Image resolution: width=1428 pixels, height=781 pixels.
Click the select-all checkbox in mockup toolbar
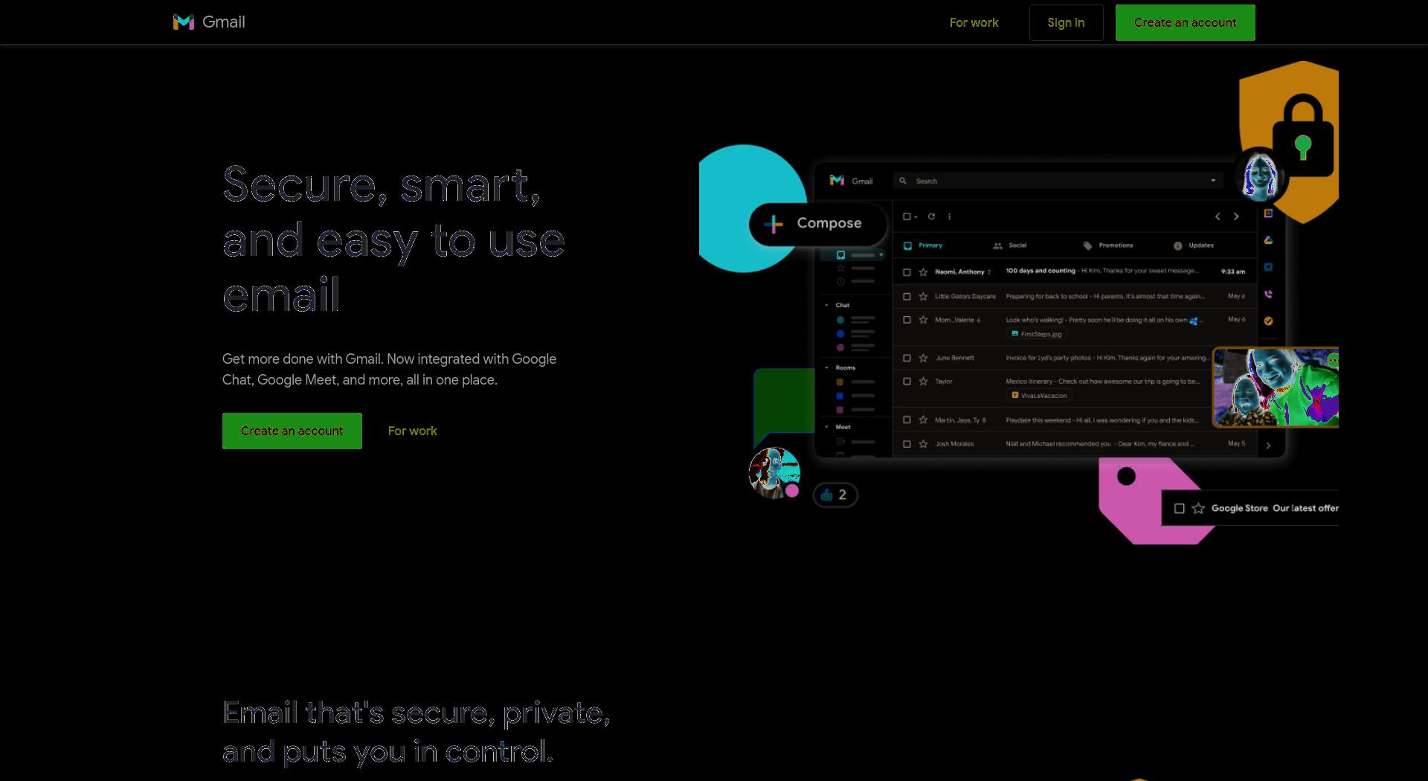(x=907, y=216)
